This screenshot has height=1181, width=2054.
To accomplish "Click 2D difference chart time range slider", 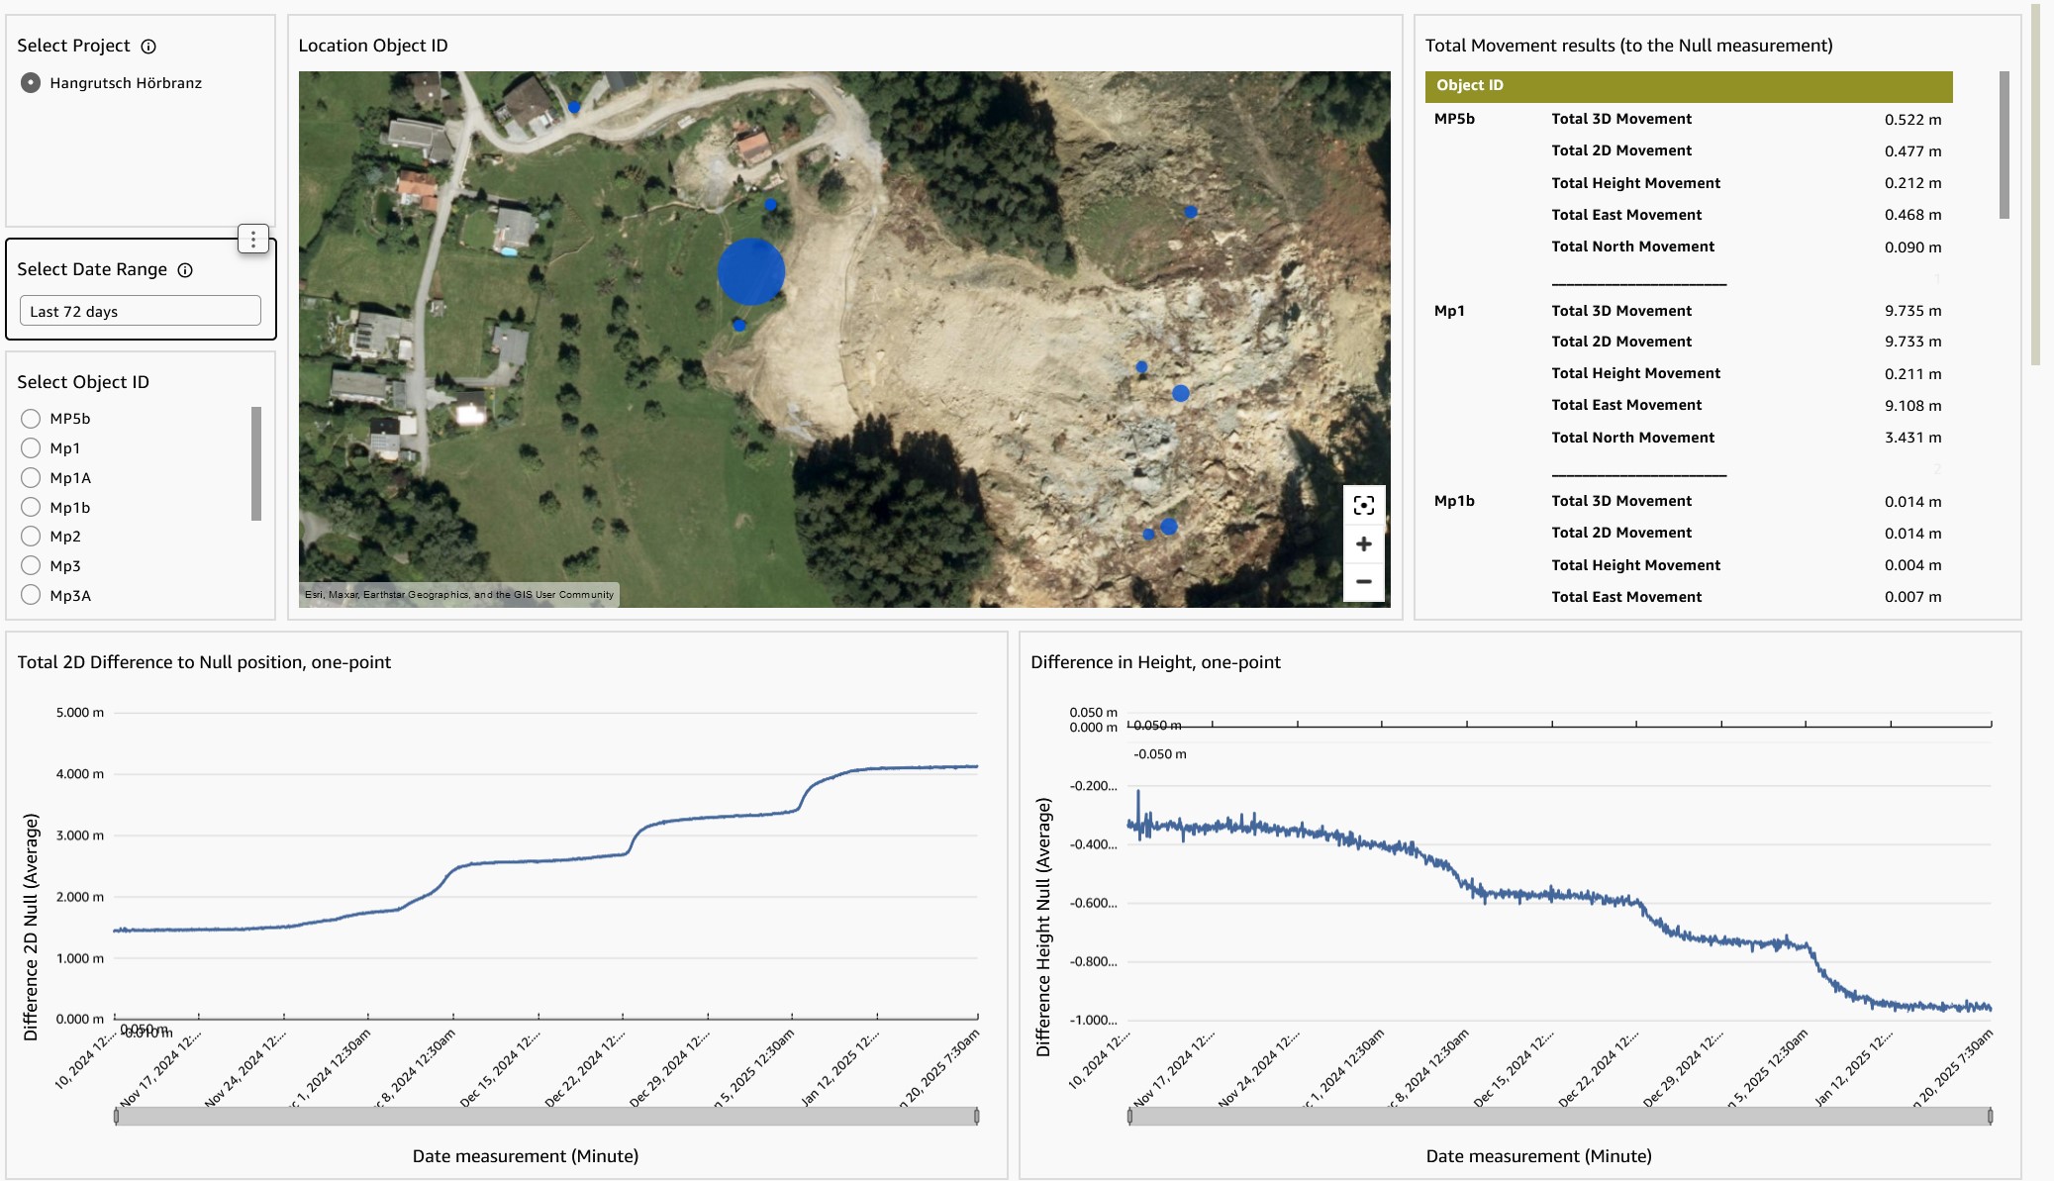I will tap(546, 1117).
